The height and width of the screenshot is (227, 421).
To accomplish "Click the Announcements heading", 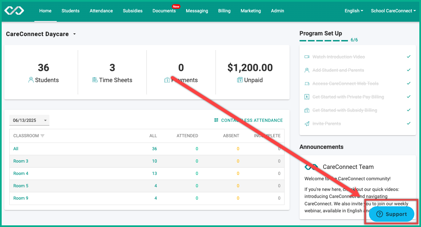I will tap(321, 147).
